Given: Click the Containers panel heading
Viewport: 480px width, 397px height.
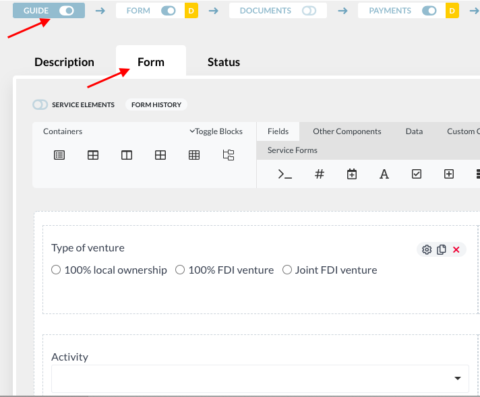Looking at the screenshot, I should [x=63, y=131].
